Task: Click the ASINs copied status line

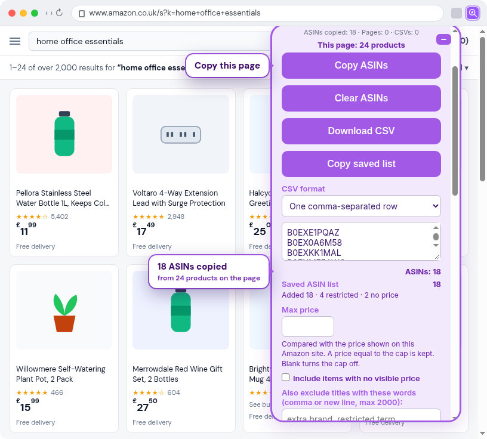Action: tap(361, 33)
